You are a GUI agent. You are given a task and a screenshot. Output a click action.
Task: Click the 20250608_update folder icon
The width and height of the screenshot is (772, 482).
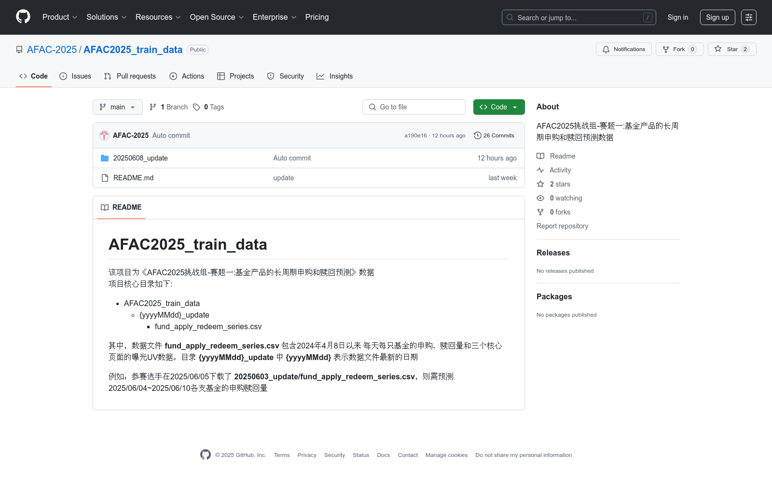(105, 158)
